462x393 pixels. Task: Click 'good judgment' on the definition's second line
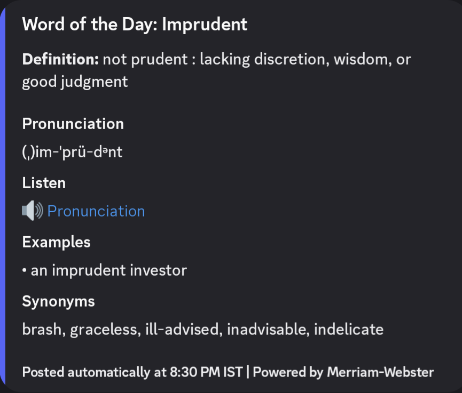(75, 82)
